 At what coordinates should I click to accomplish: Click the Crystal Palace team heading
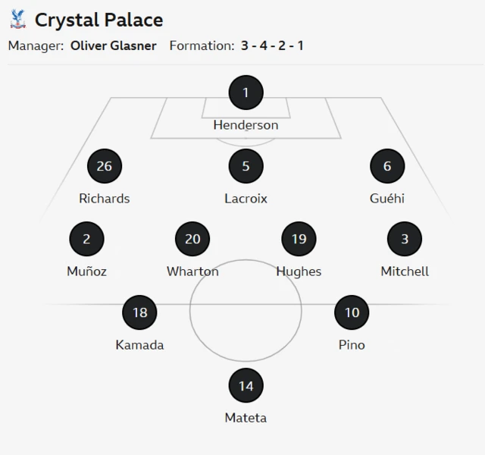click(99, 19)
